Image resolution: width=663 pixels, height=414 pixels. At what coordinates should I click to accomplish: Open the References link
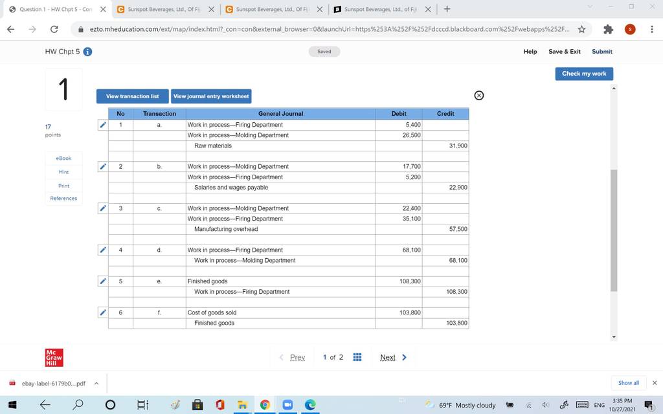pyautogui.click(x=63, y=198)
